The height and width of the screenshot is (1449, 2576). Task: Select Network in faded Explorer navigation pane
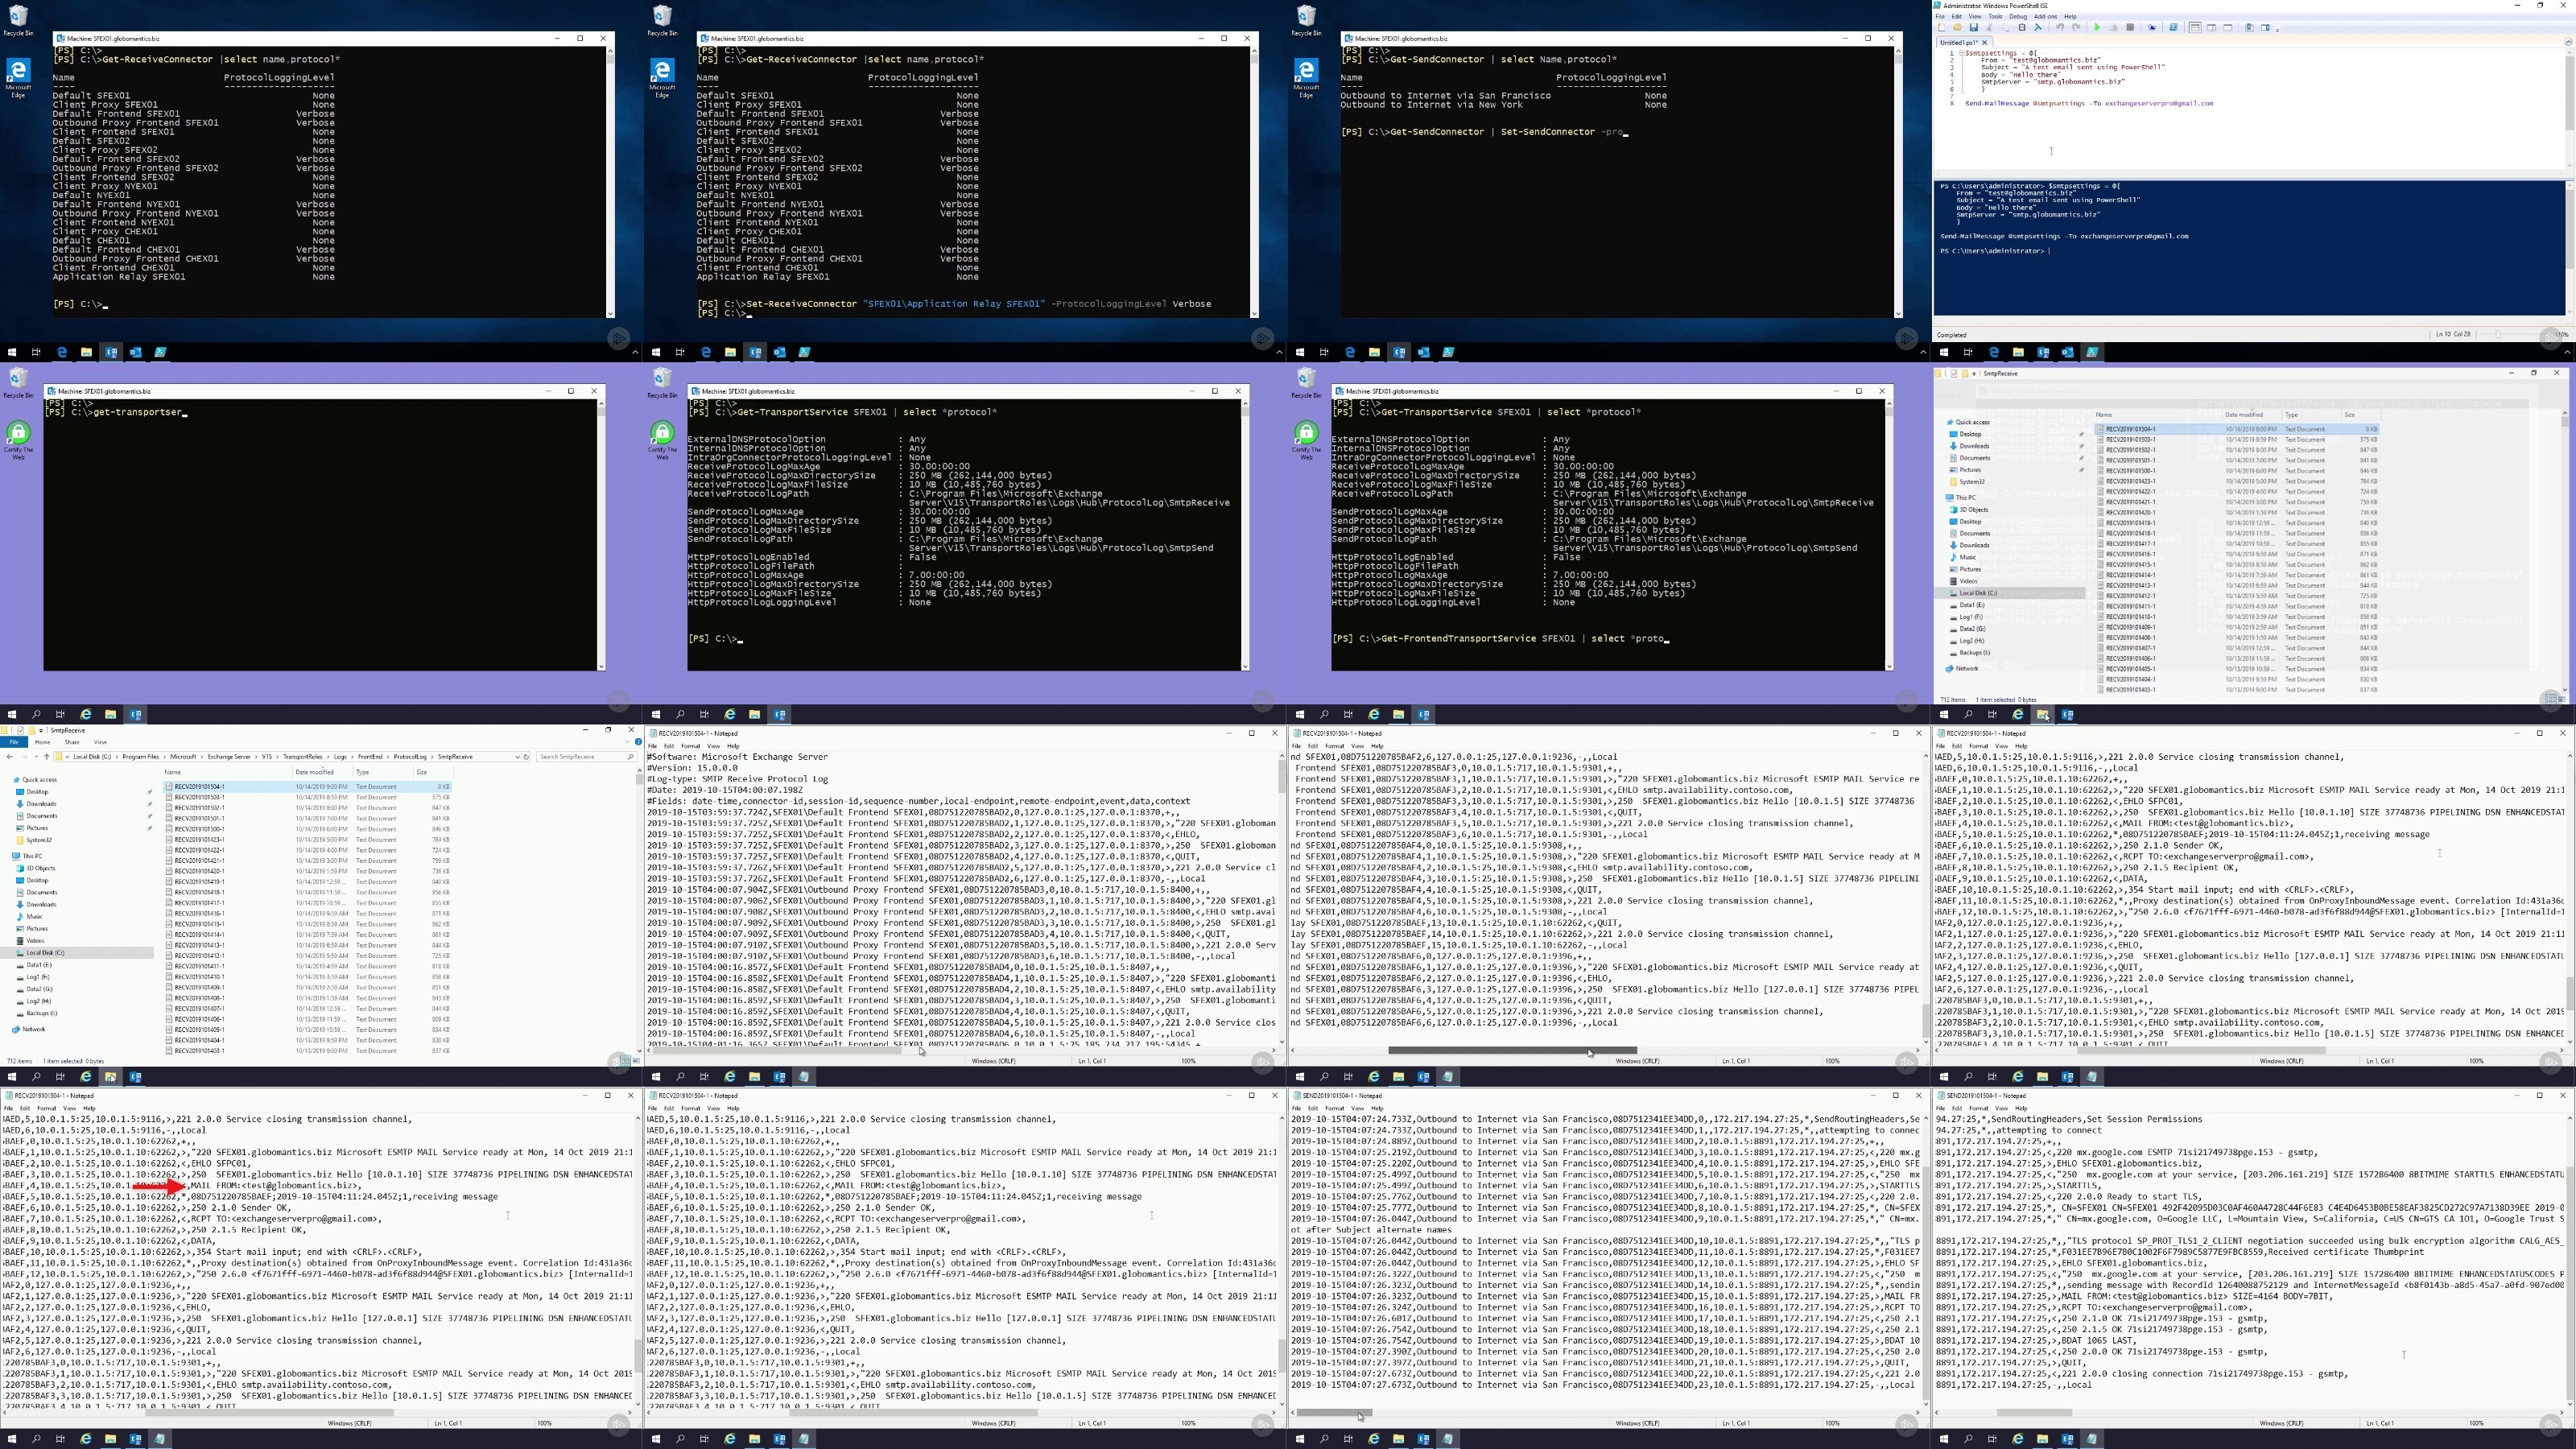[x=1967, y=668]
